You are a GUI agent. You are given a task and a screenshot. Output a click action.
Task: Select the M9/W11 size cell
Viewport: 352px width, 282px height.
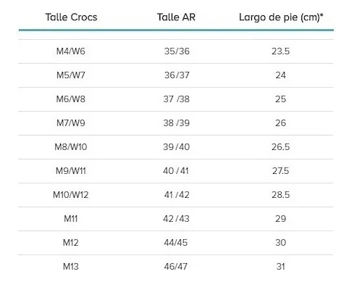click(x=71, y=171)
